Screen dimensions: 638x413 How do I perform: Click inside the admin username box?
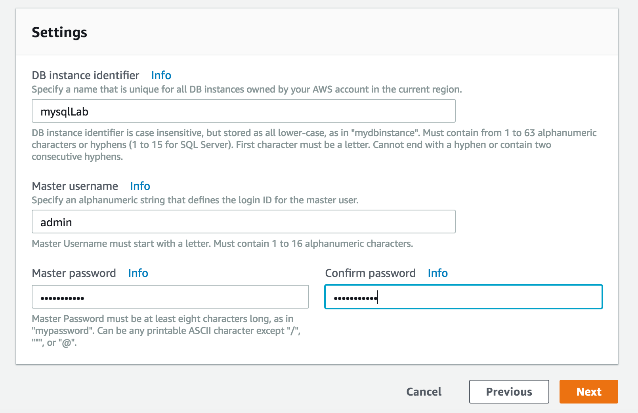tap(243, 222)
